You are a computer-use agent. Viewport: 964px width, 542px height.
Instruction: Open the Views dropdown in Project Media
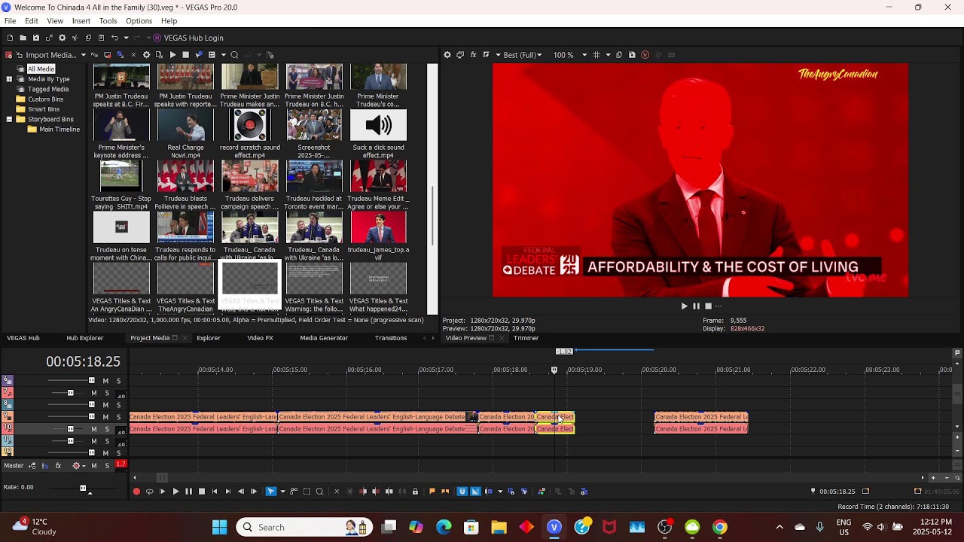point(223,55)
